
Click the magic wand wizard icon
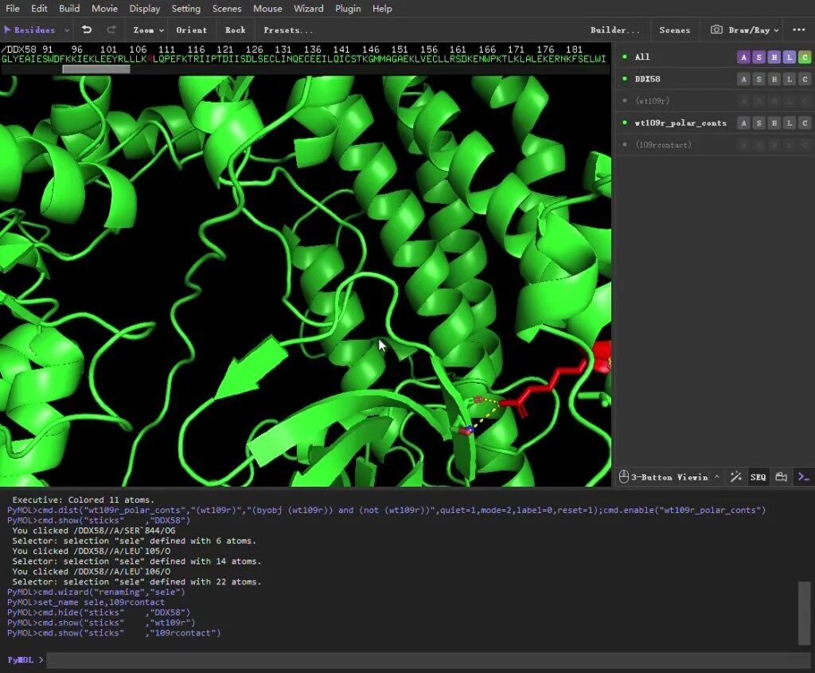[735, 477]
